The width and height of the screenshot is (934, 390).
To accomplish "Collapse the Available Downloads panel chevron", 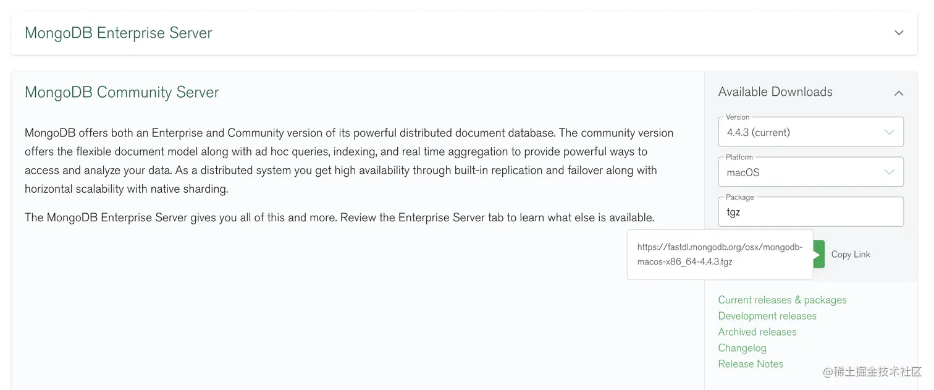I will [899, 93].
